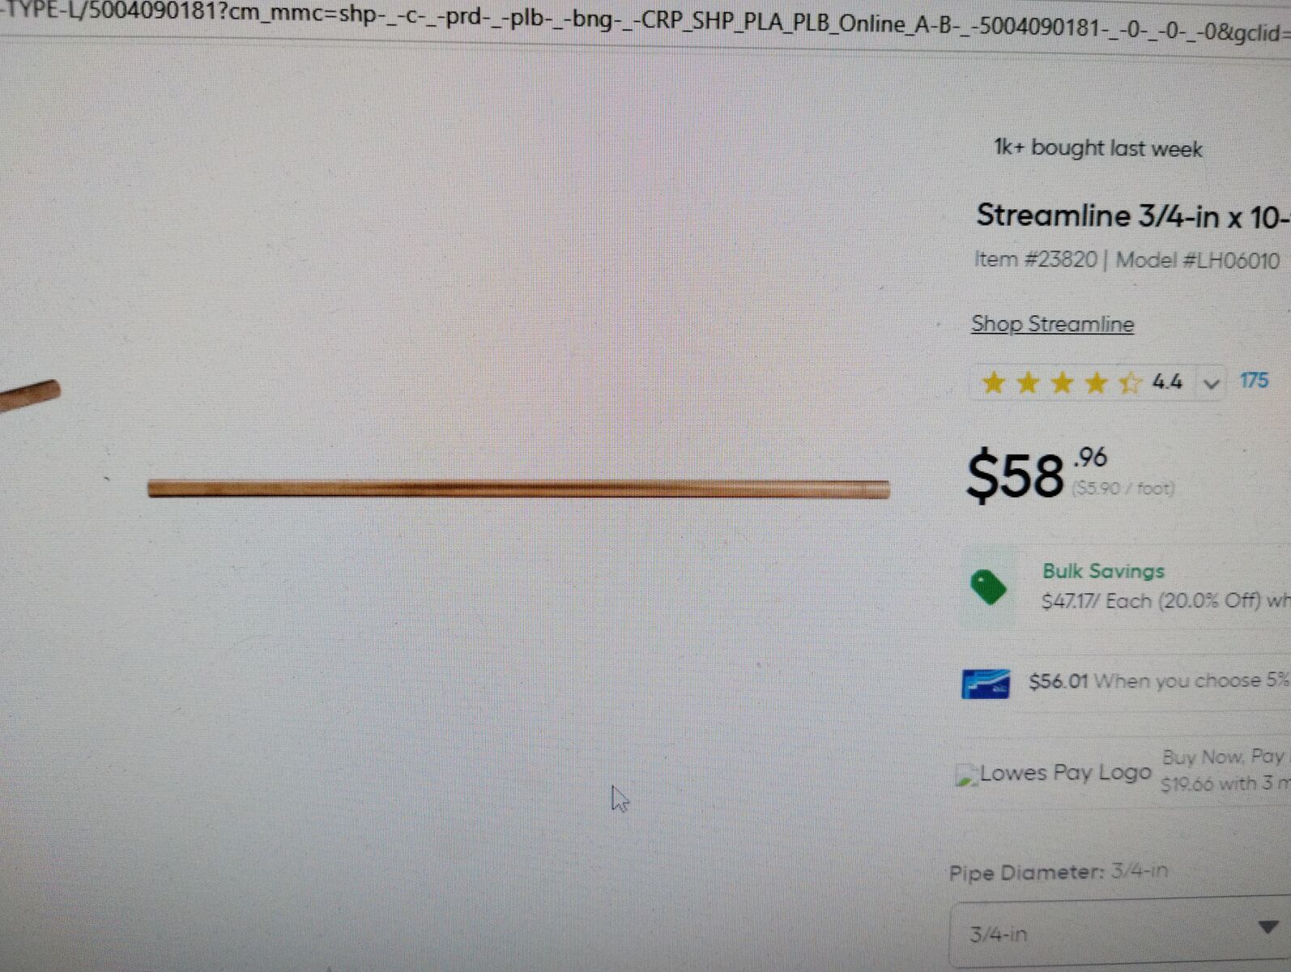
Task: Click the $56.01 credit card offer text
Action: click(1159, 681)
